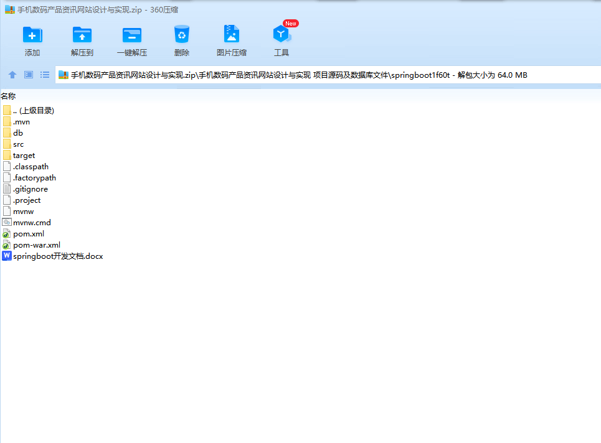
Task: Click the 删除 (Delete) trash icon
Action: (182, 35)
